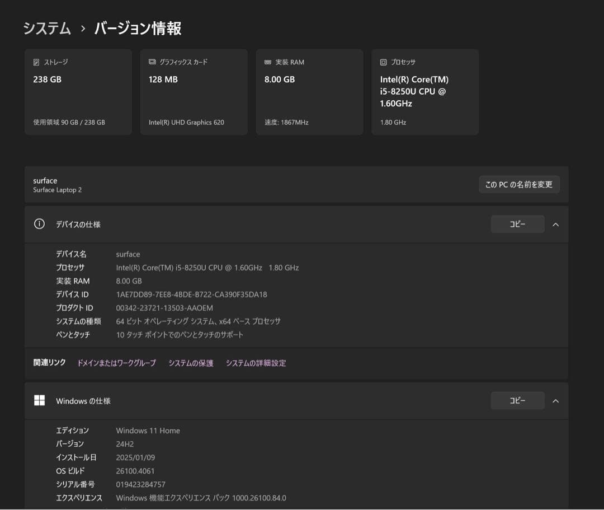Copy the Windows specifications

[x=517, y=400]
